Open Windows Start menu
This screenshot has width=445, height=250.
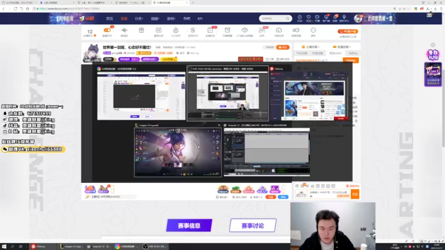click(x=4, y=247)
